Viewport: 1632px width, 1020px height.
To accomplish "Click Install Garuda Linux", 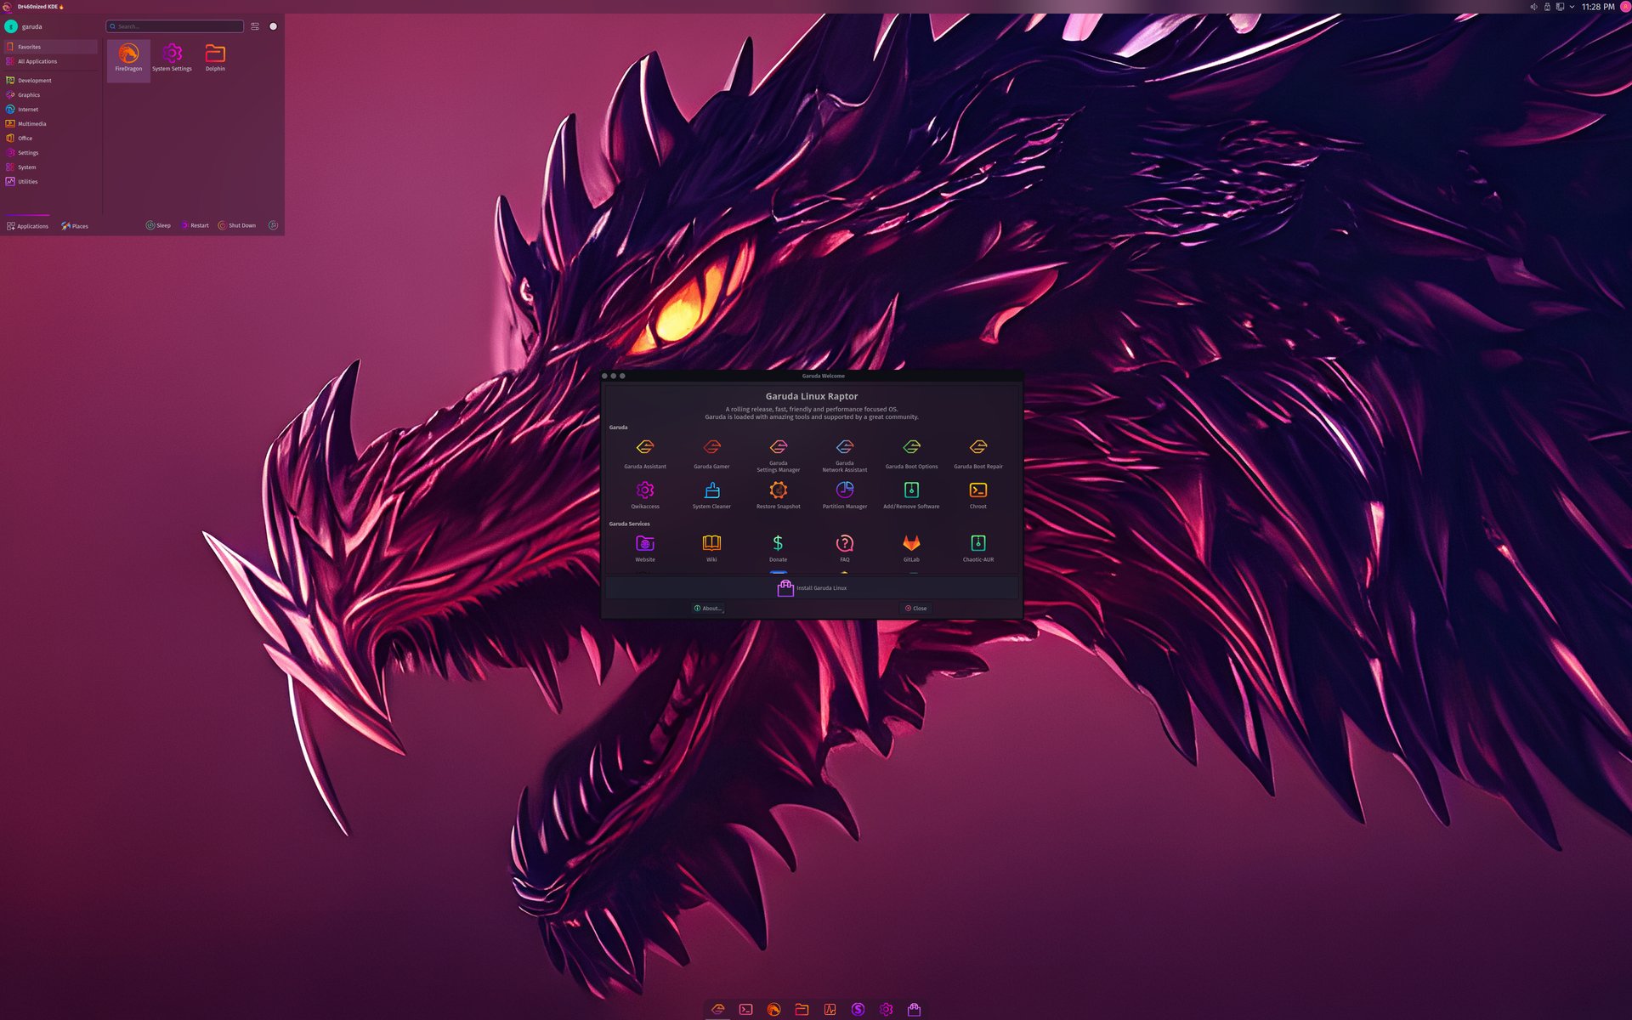I will pos(813,587).
